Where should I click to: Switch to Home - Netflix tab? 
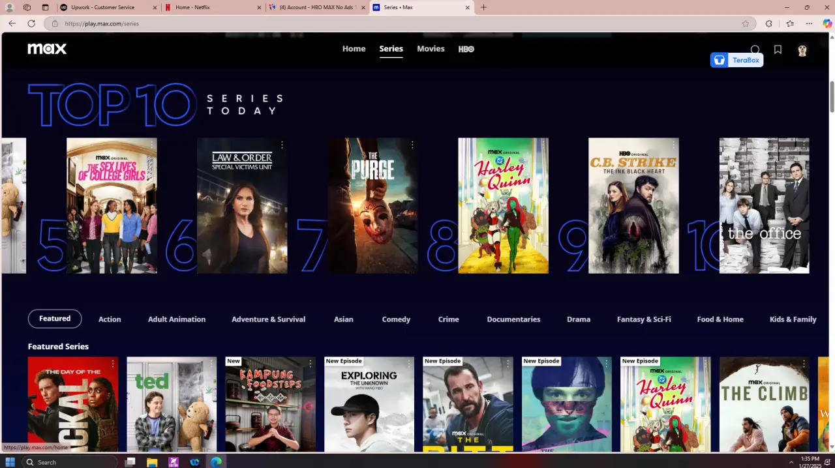click(212, 8)
